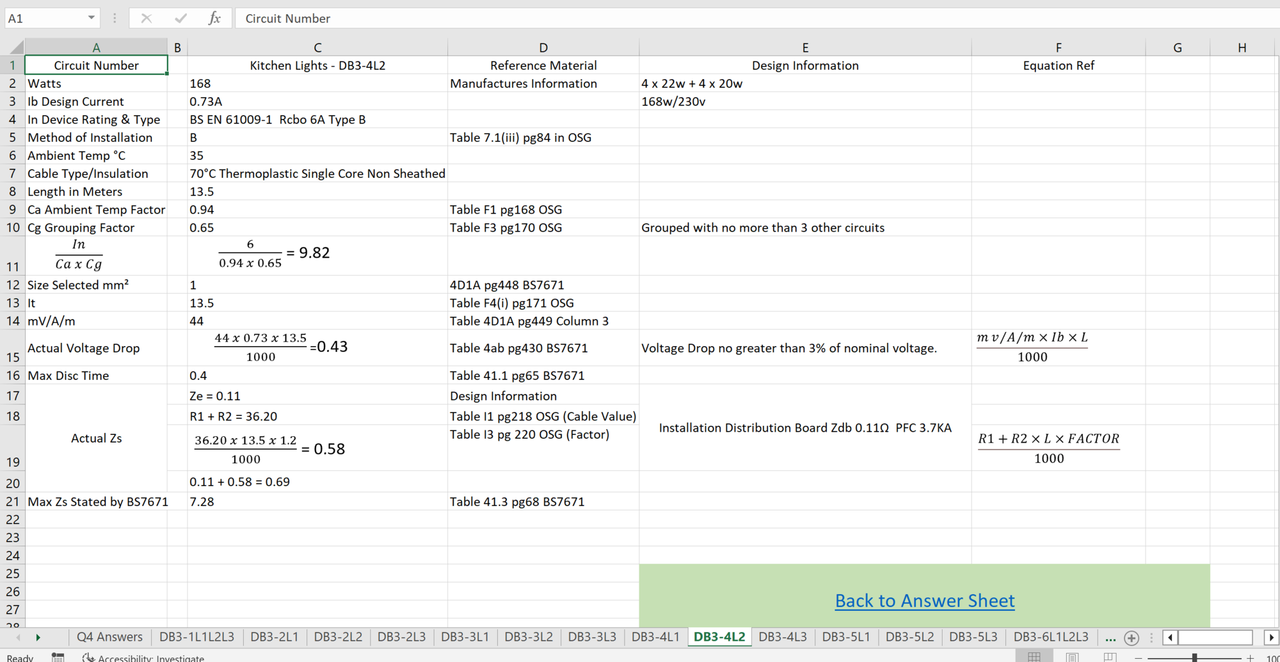This screenshot has height=662, width=1280.
Task: Select row 19 header
Action: point(12,448)
